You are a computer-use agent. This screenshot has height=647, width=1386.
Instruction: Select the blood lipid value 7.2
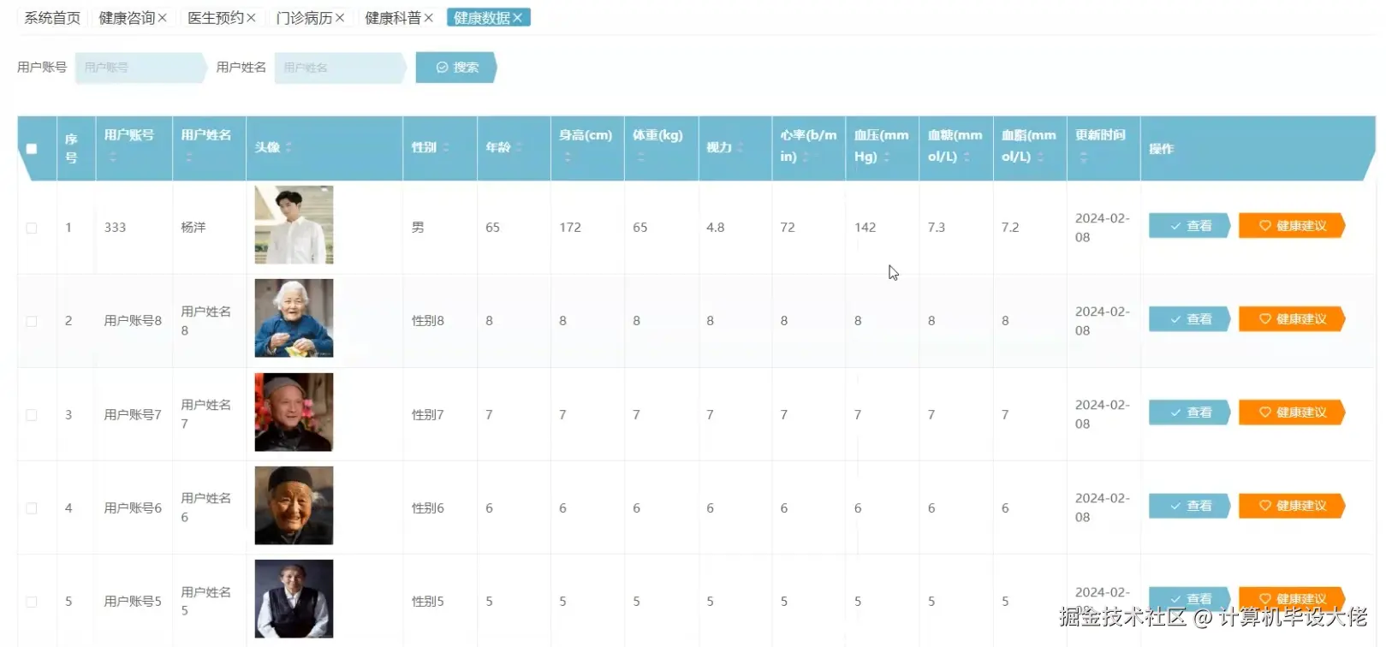coord(1010,228)
